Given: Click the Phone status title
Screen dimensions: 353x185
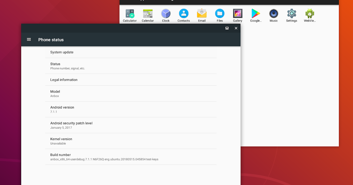Looking at the screenshot, I should tap(51, 40).
